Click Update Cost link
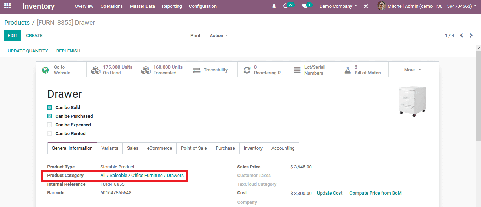481x207 pixels. [x=330, y=193]
